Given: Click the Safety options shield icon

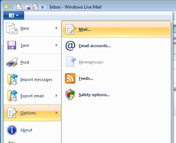Looking at the screenshot, I should [x=70, y=94].
